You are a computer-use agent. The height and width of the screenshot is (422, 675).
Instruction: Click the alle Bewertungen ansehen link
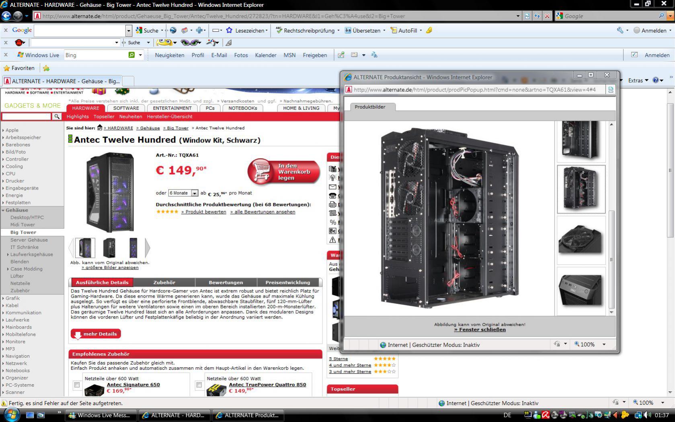point(263,212)
